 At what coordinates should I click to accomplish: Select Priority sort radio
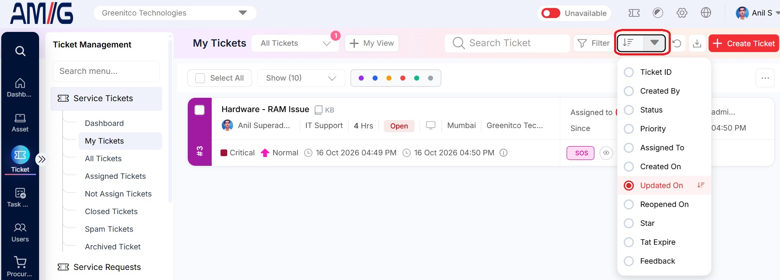click(629, 129)
